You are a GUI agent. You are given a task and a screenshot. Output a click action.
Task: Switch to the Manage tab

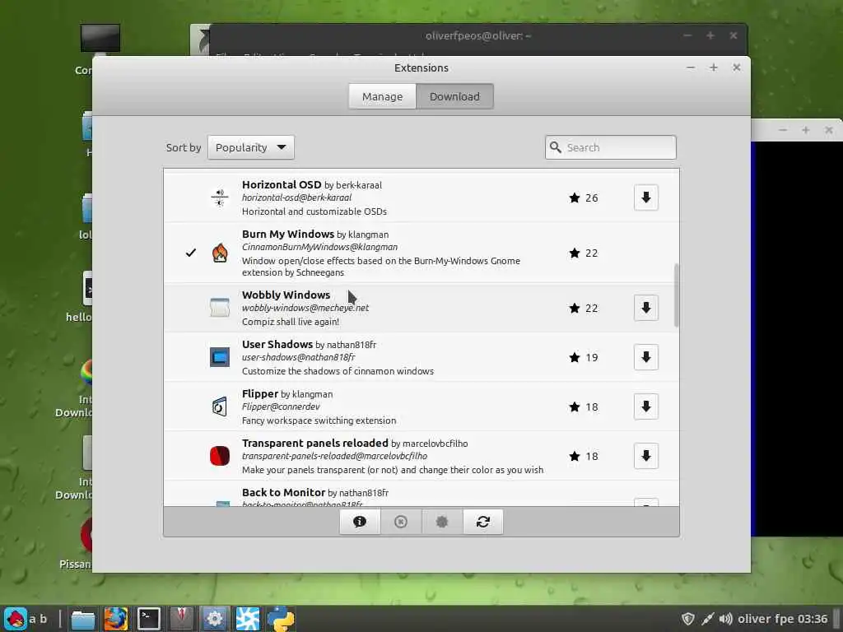(x=382, y=97)
